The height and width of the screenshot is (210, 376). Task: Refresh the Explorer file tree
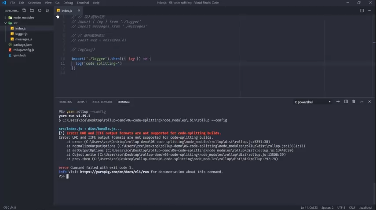coord(40,10)
